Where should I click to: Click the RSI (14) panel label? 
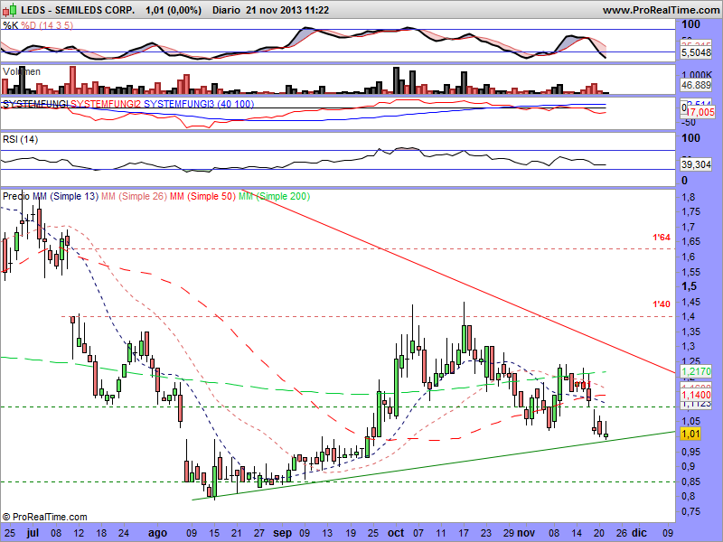20,139
